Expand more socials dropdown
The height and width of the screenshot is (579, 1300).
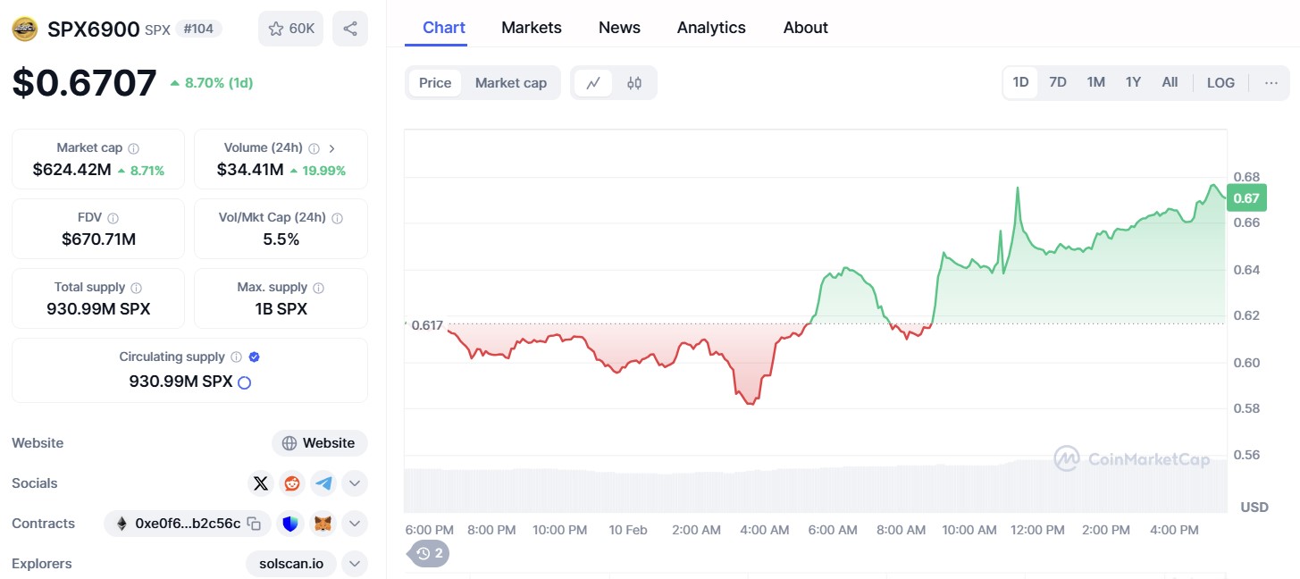(355, 483)
